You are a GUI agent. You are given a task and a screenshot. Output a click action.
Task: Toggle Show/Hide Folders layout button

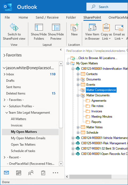(x=39, y=32)
